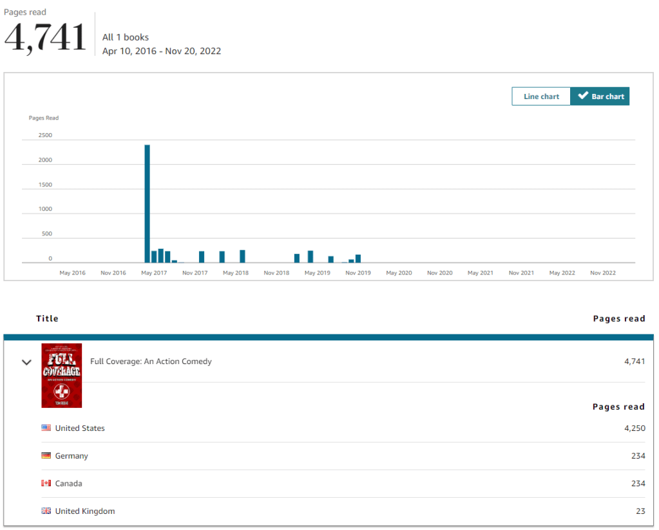This screenshot has width=659, height=530.
Task: Click the May 2019 axis label
Action: click(317, 273)
